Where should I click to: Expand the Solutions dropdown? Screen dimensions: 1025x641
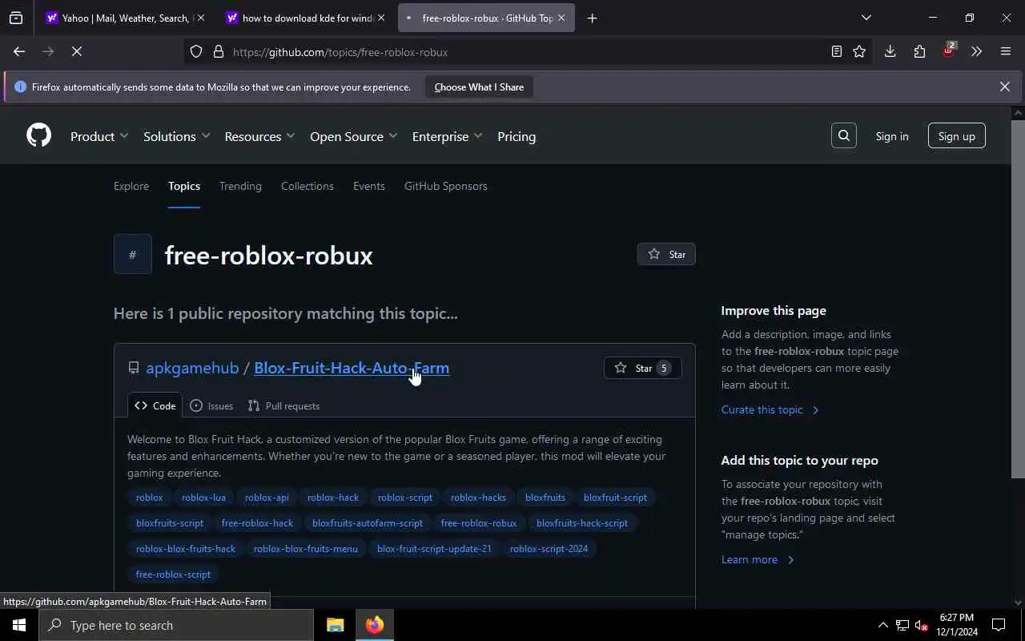[x=176, y=136]
